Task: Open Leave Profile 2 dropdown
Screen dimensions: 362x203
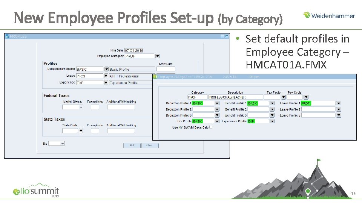Action: (339, 109)
